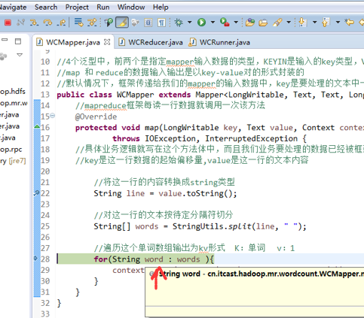
Task: Close the WCMapper.java tab
Action: click(107, 42)
